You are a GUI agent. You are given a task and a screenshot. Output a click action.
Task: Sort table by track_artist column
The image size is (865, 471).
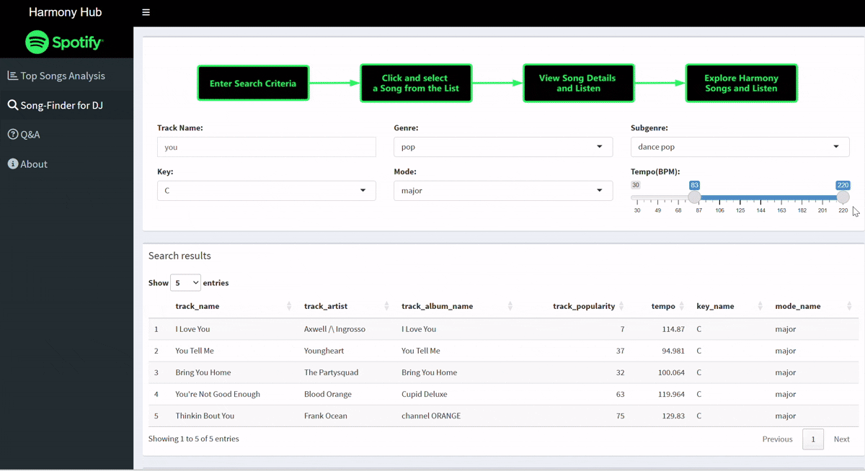point(347,306)
